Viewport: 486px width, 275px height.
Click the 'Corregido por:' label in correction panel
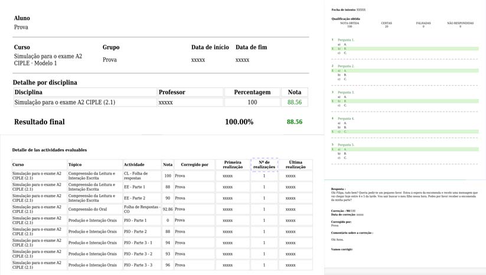[x=341, y=222]
